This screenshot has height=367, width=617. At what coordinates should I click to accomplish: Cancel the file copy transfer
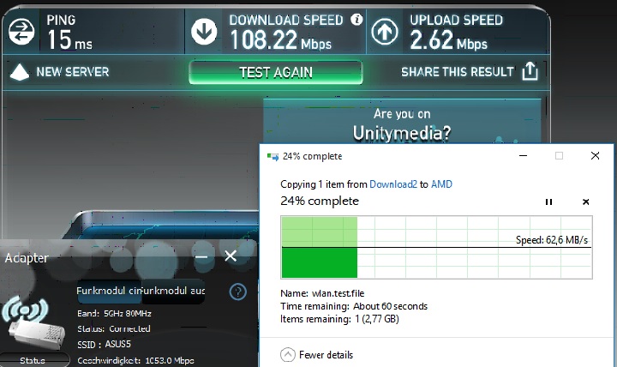[585, 202]
